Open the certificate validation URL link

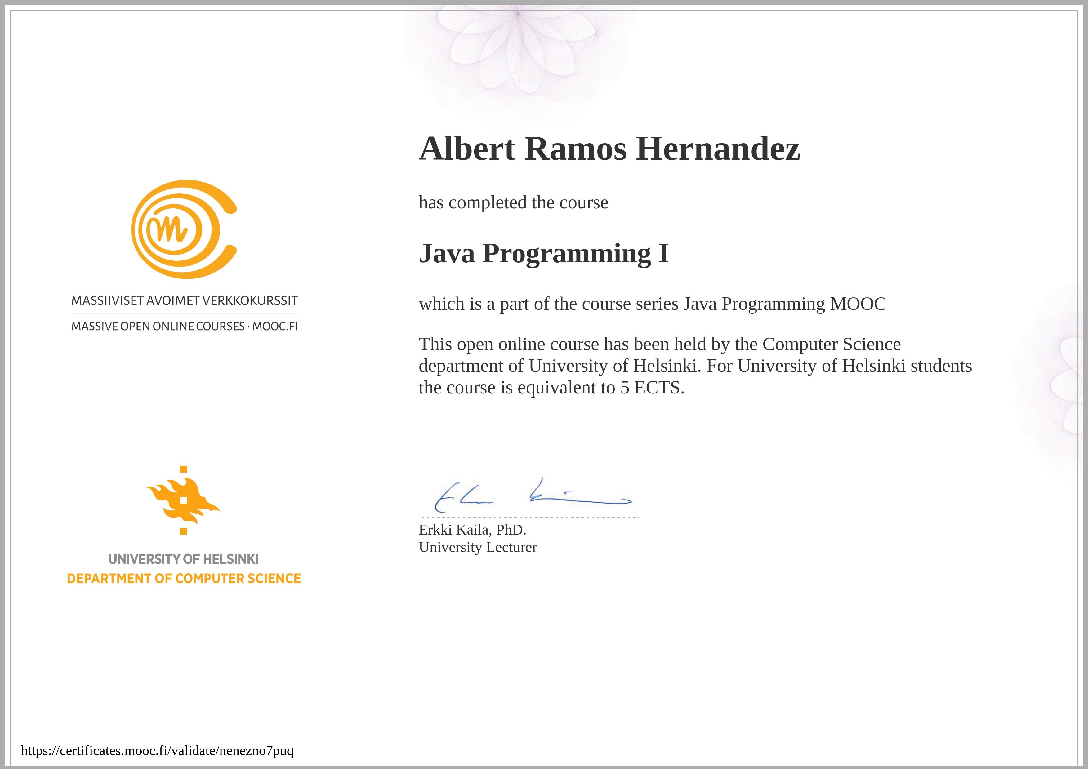157,750
